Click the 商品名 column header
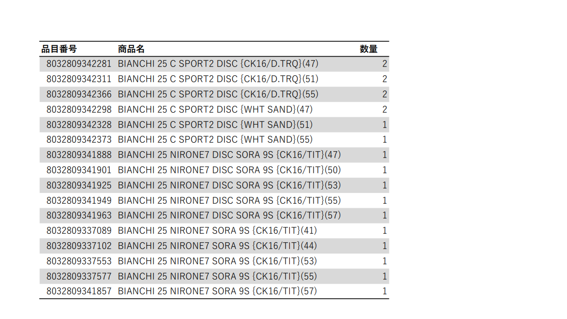This screenshot has width=567, height=319. point(131,49)
